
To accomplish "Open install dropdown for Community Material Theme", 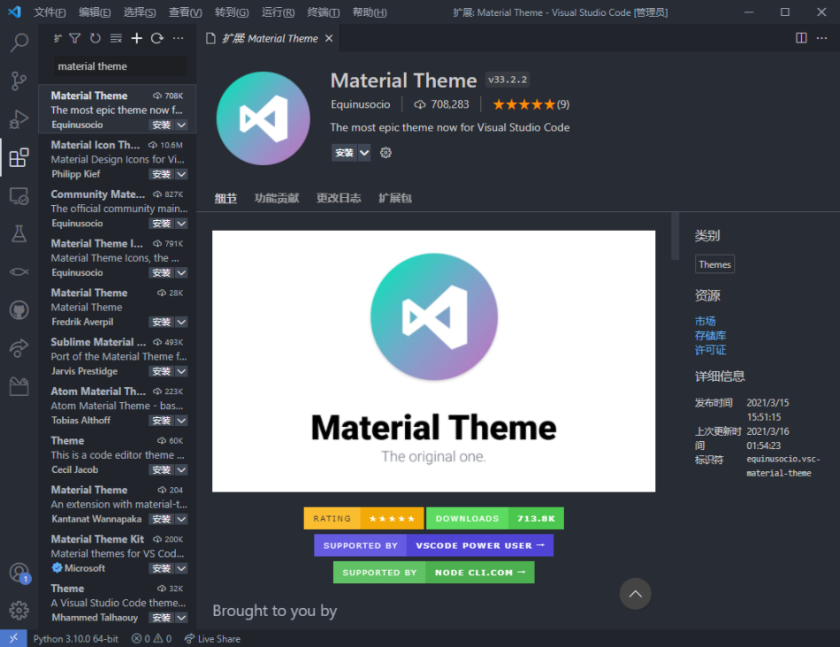I will coord(181,224).
